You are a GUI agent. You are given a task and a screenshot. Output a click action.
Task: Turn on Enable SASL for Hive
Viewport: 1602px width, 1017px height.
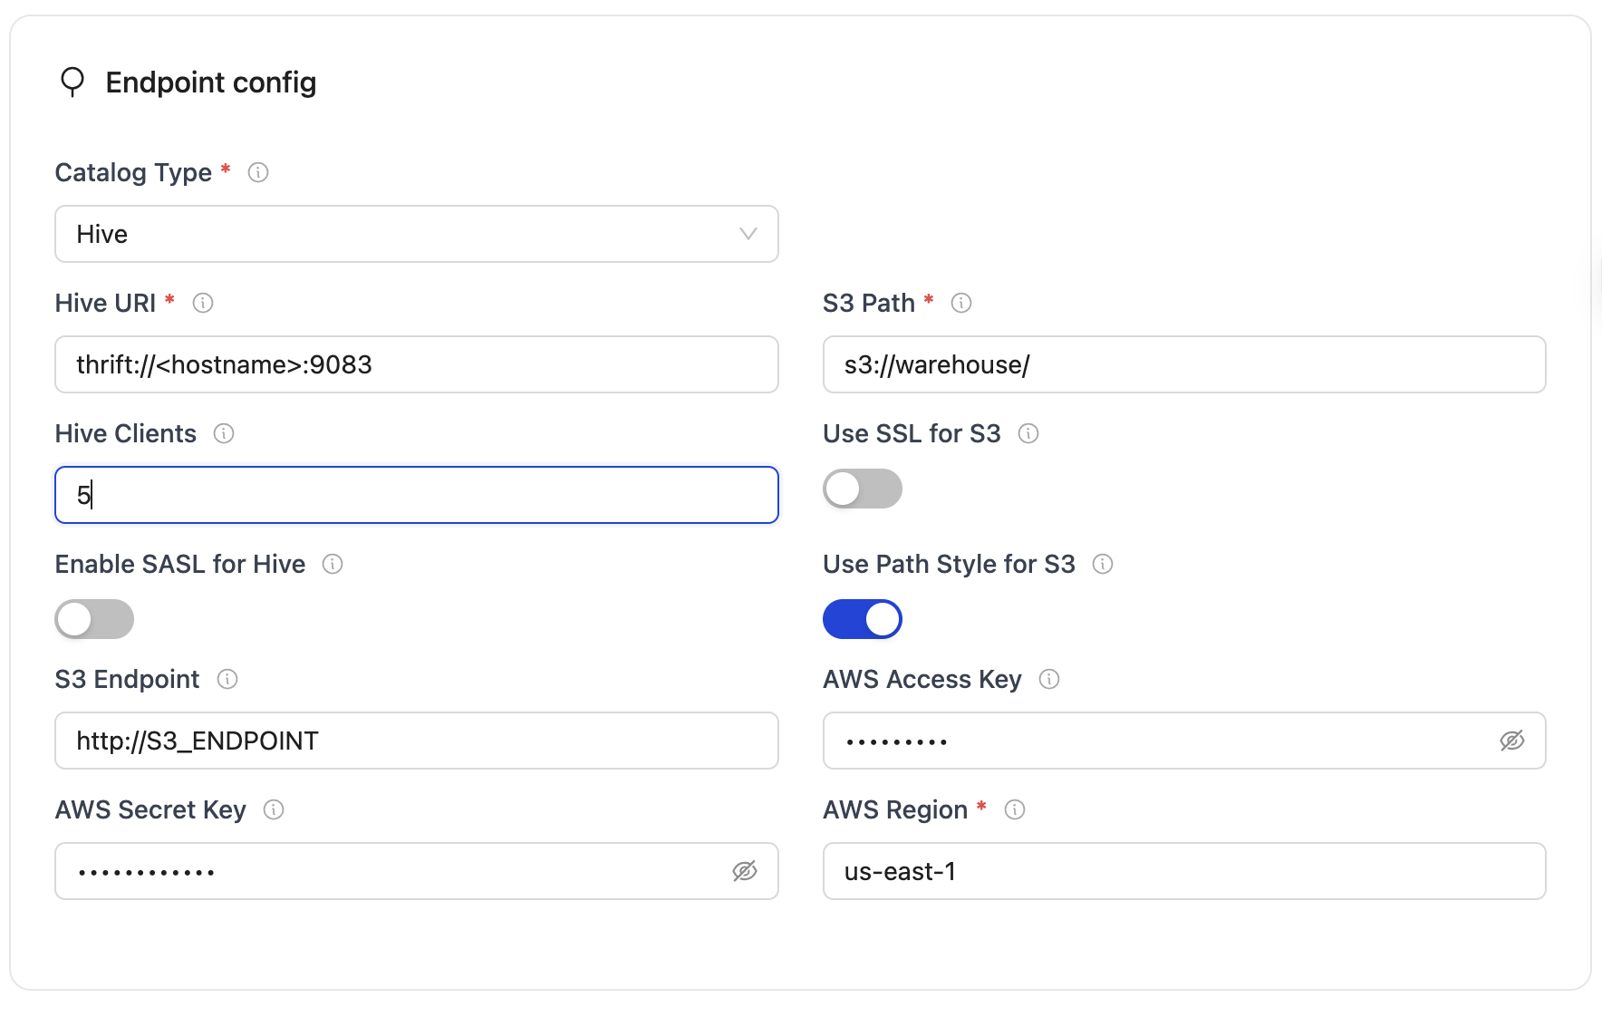tap(93, 619)
